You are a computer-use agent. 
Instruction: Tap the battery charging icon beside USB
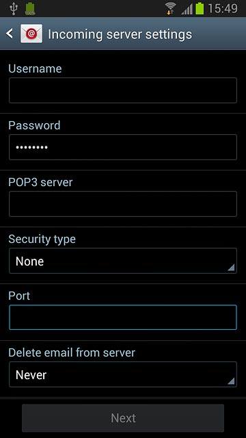point(30,9)
